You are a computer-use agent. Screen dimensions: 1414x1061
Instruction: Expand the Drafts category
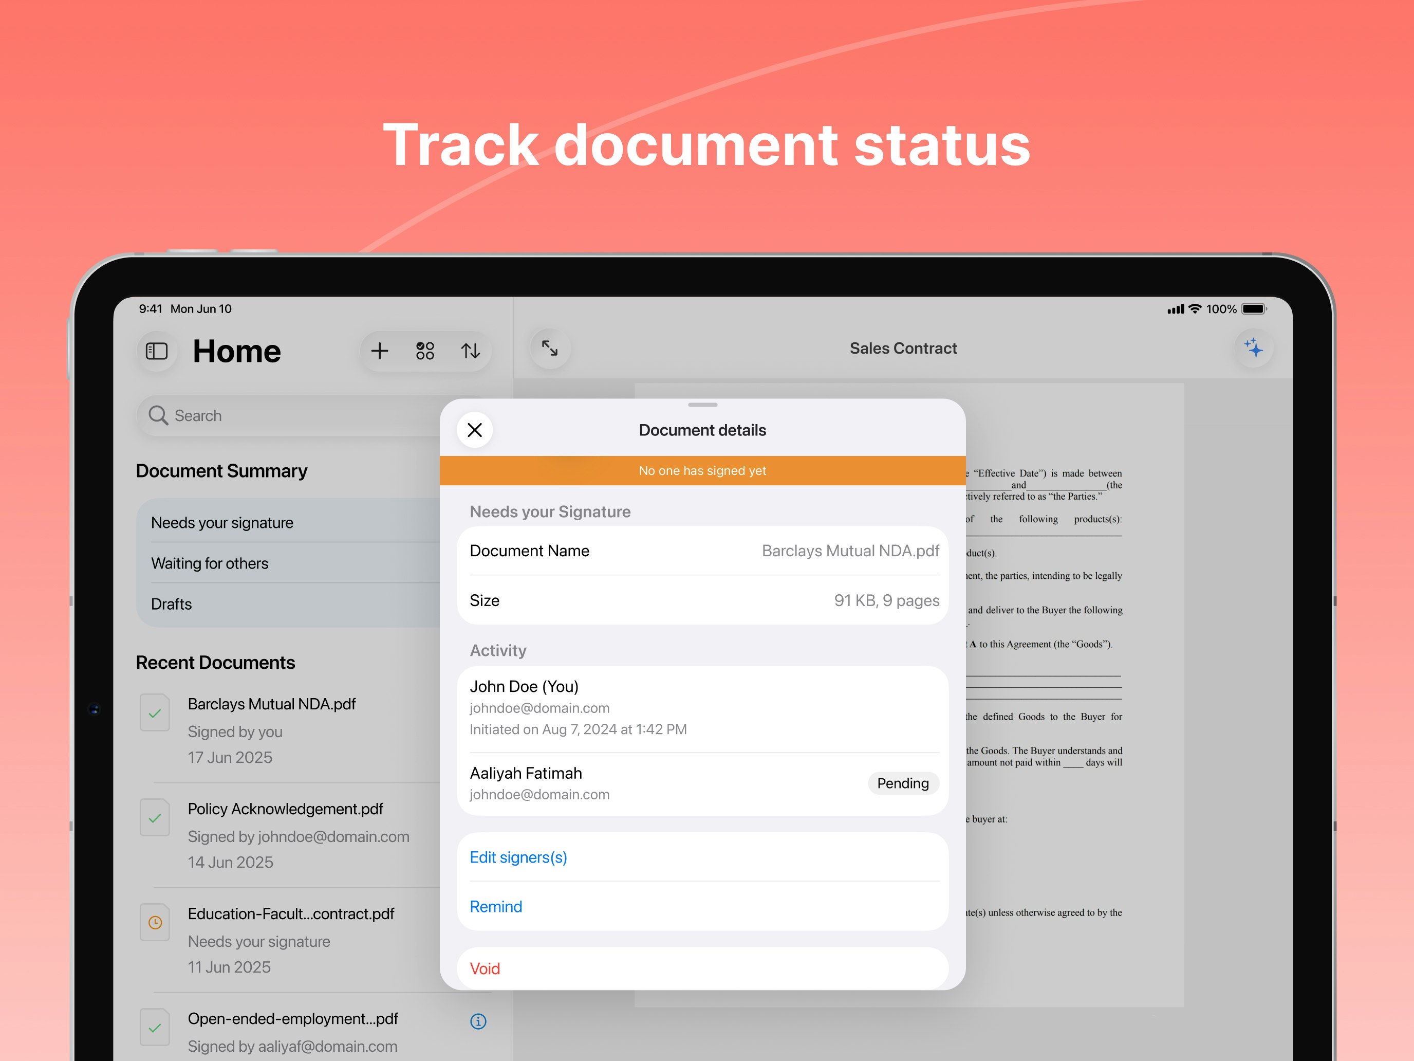(x=171, y=603)
